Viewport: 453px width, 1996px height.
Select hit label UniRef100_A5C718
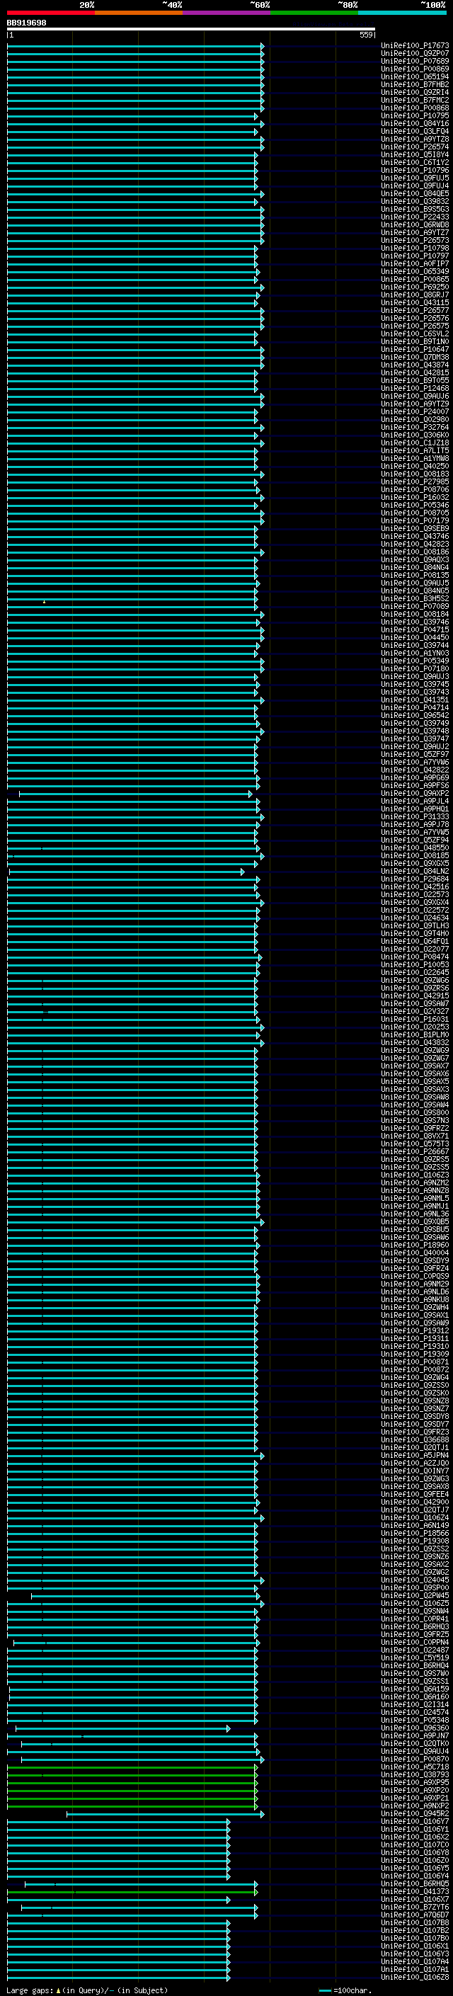point(415,1767)
